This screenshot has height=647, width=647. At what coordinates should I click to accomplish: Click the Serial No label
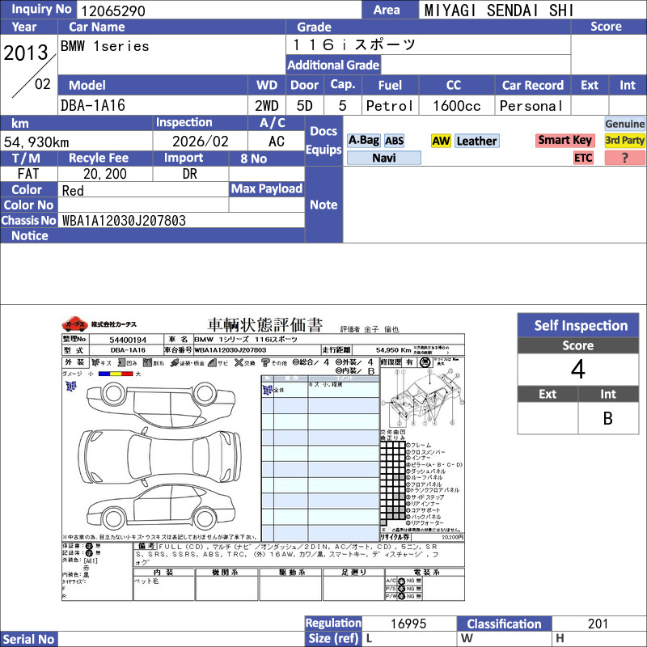pos(28,639)
